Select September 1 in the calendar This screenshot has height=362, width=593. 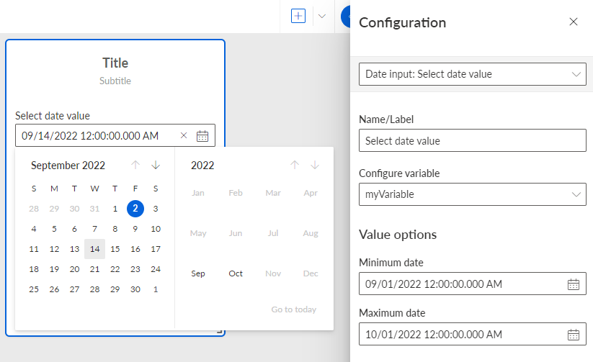coord(115,209)
